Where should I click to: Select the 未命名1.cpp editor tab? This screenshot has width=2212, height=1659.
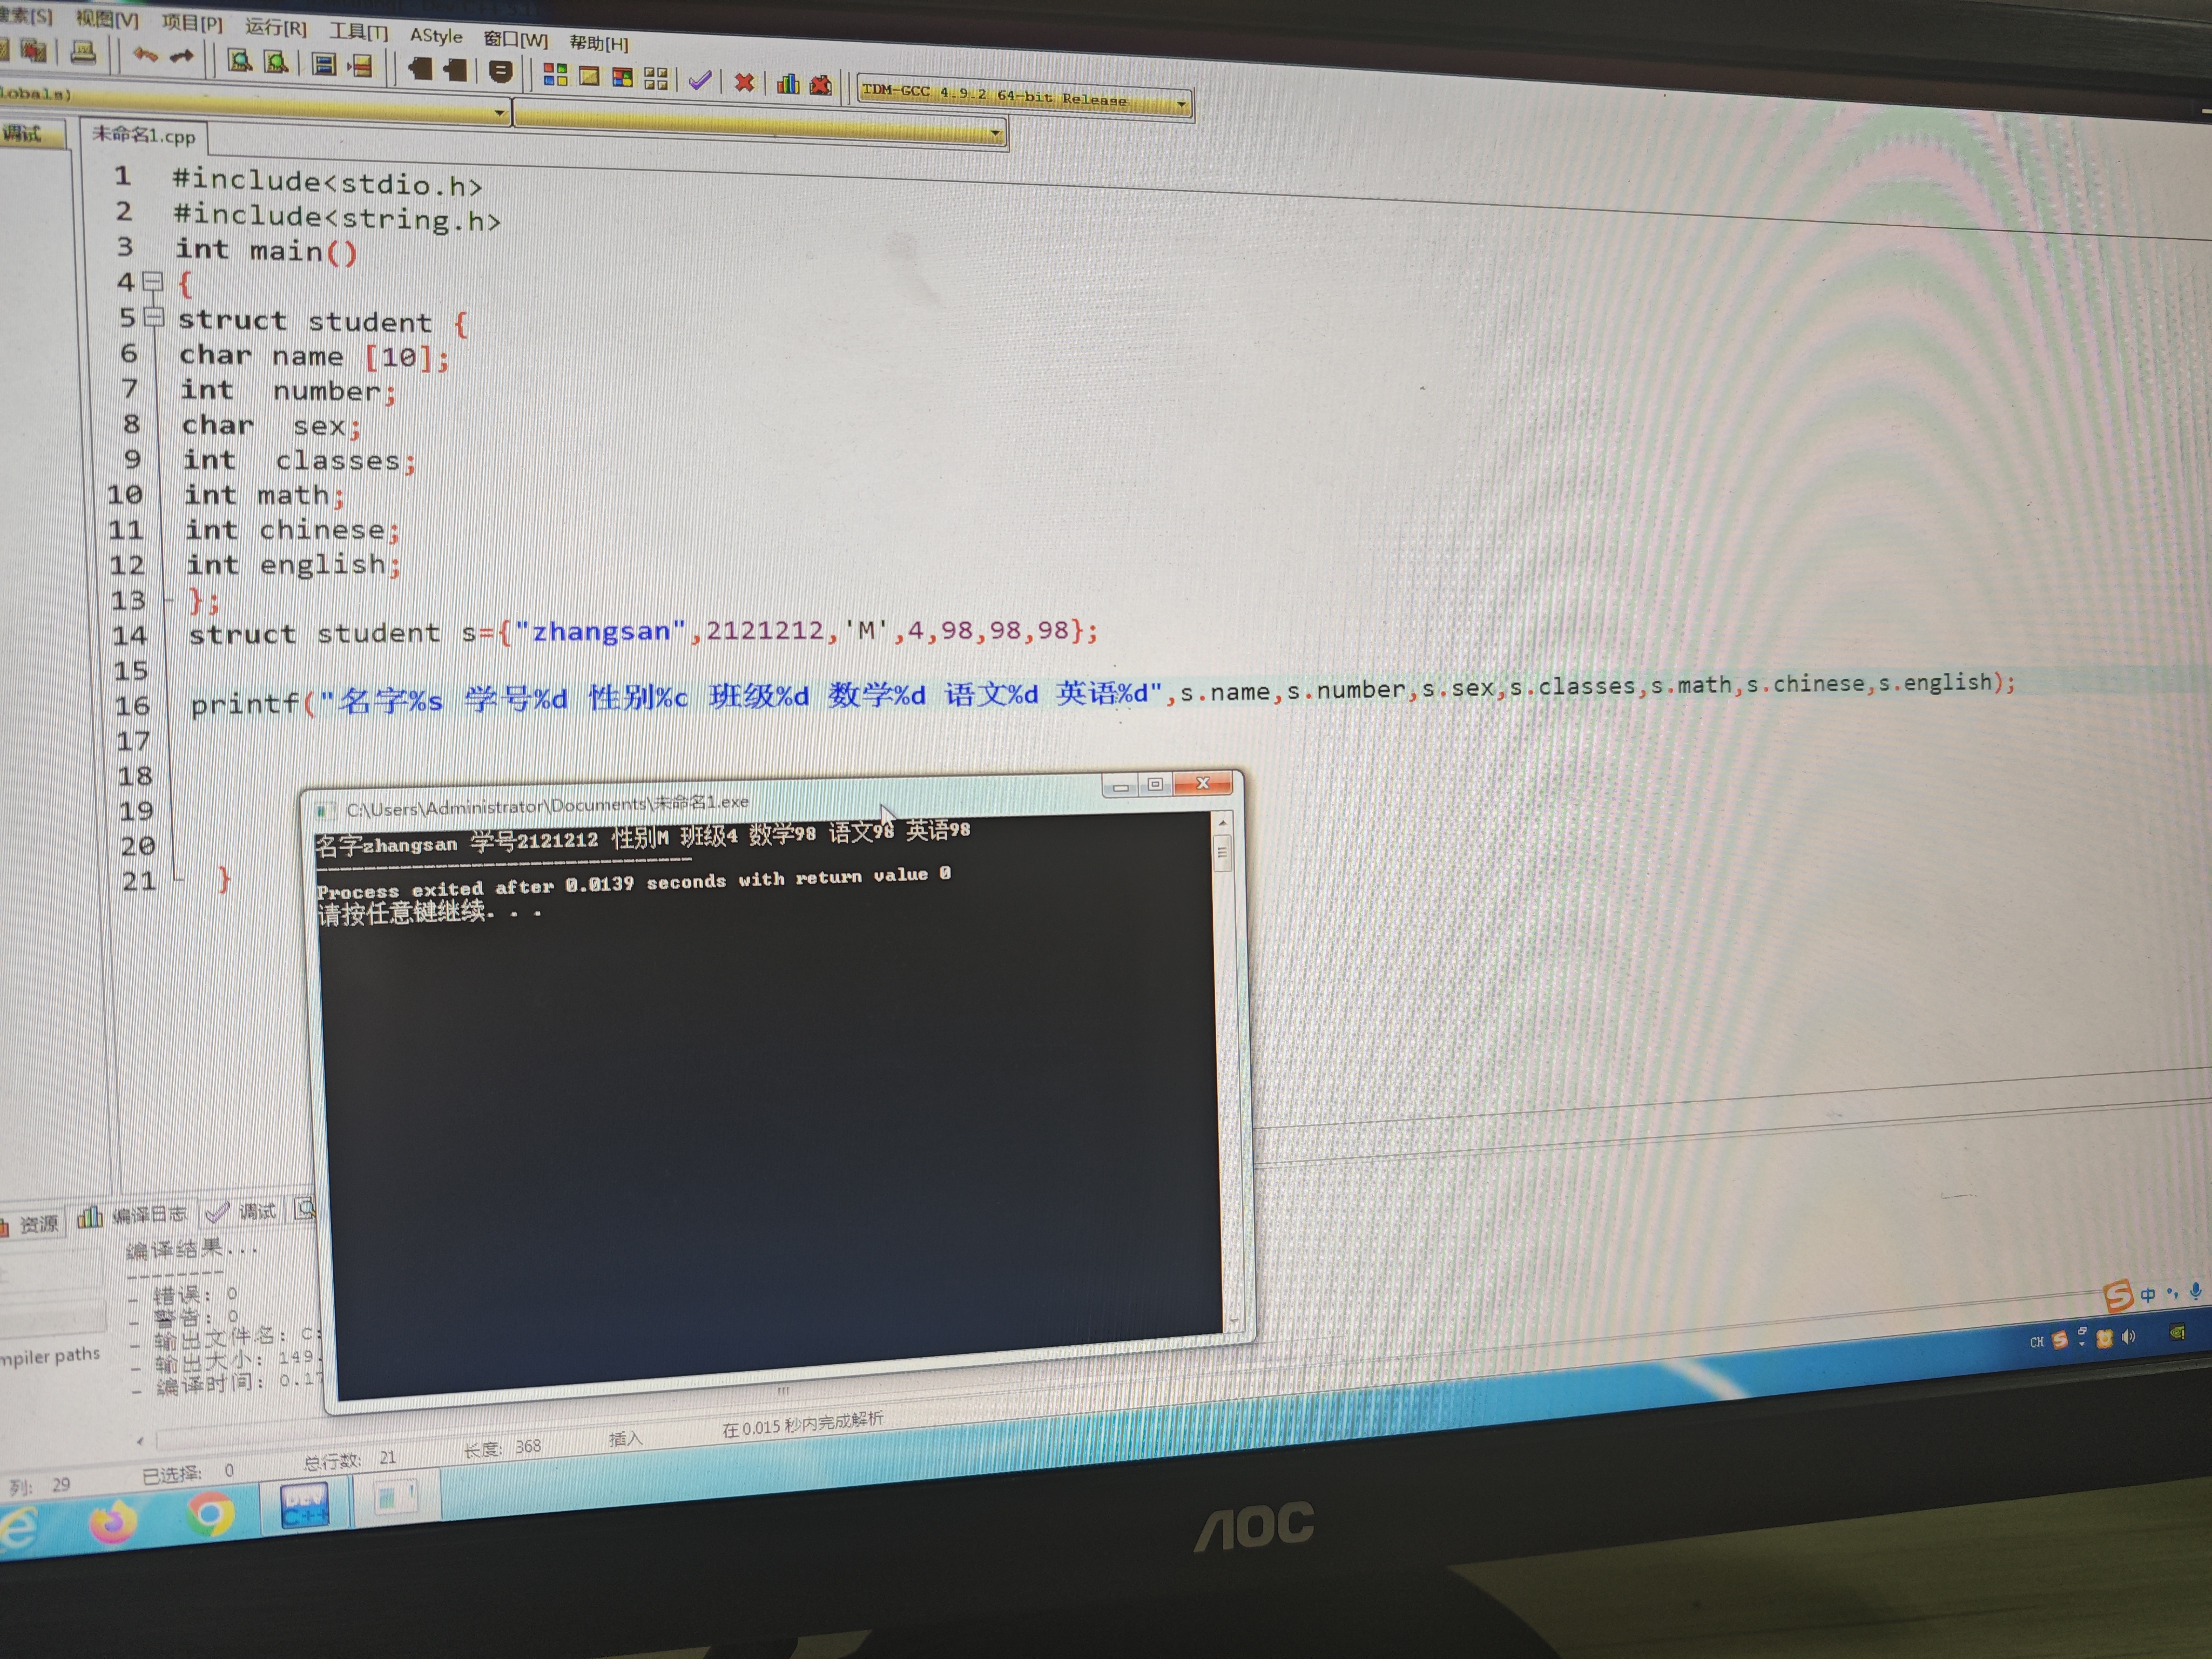[x=143, y=135]
